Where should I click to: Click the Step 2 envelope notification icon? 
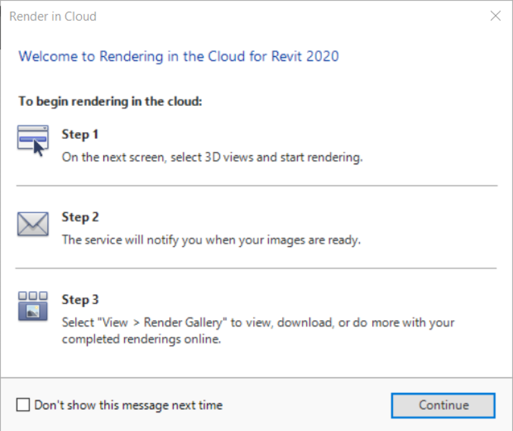point(33,224)
